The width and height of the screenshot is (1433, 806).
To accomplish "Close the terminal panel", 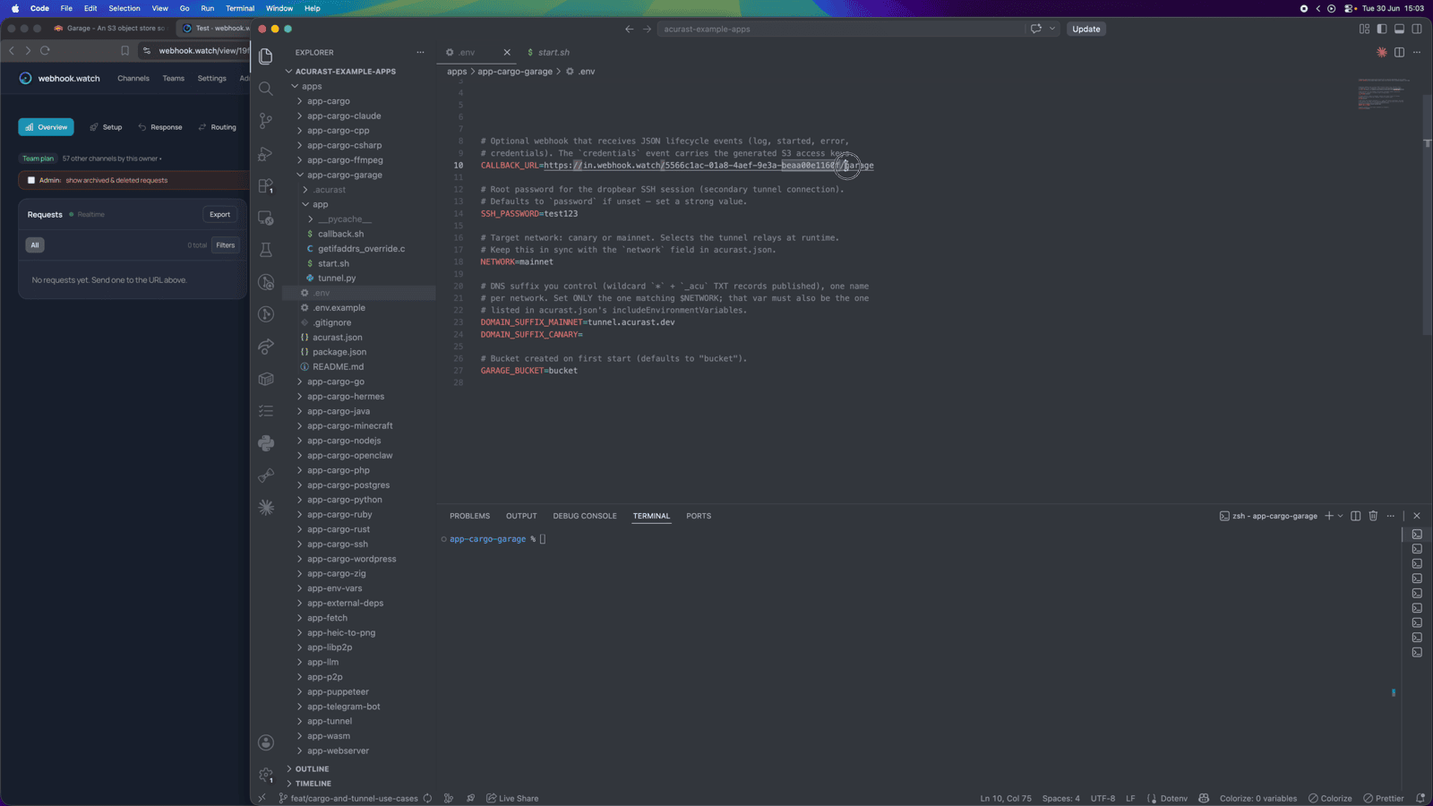I will 1417,516.
